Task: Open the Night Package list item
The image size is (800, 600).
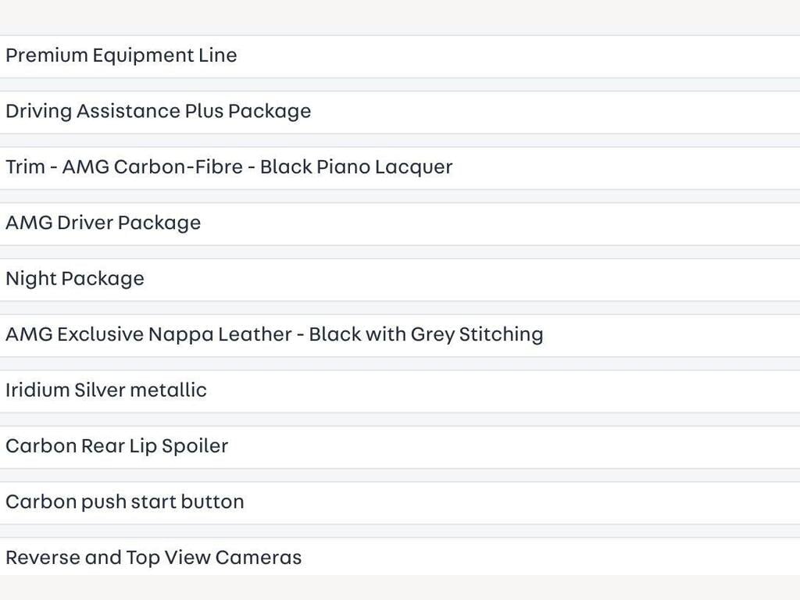Action: click(x=400, y=280)
